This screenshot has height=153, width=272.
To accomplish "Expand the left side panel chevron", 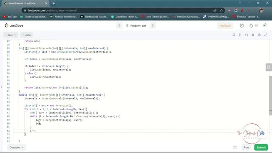I will (2, 87).
